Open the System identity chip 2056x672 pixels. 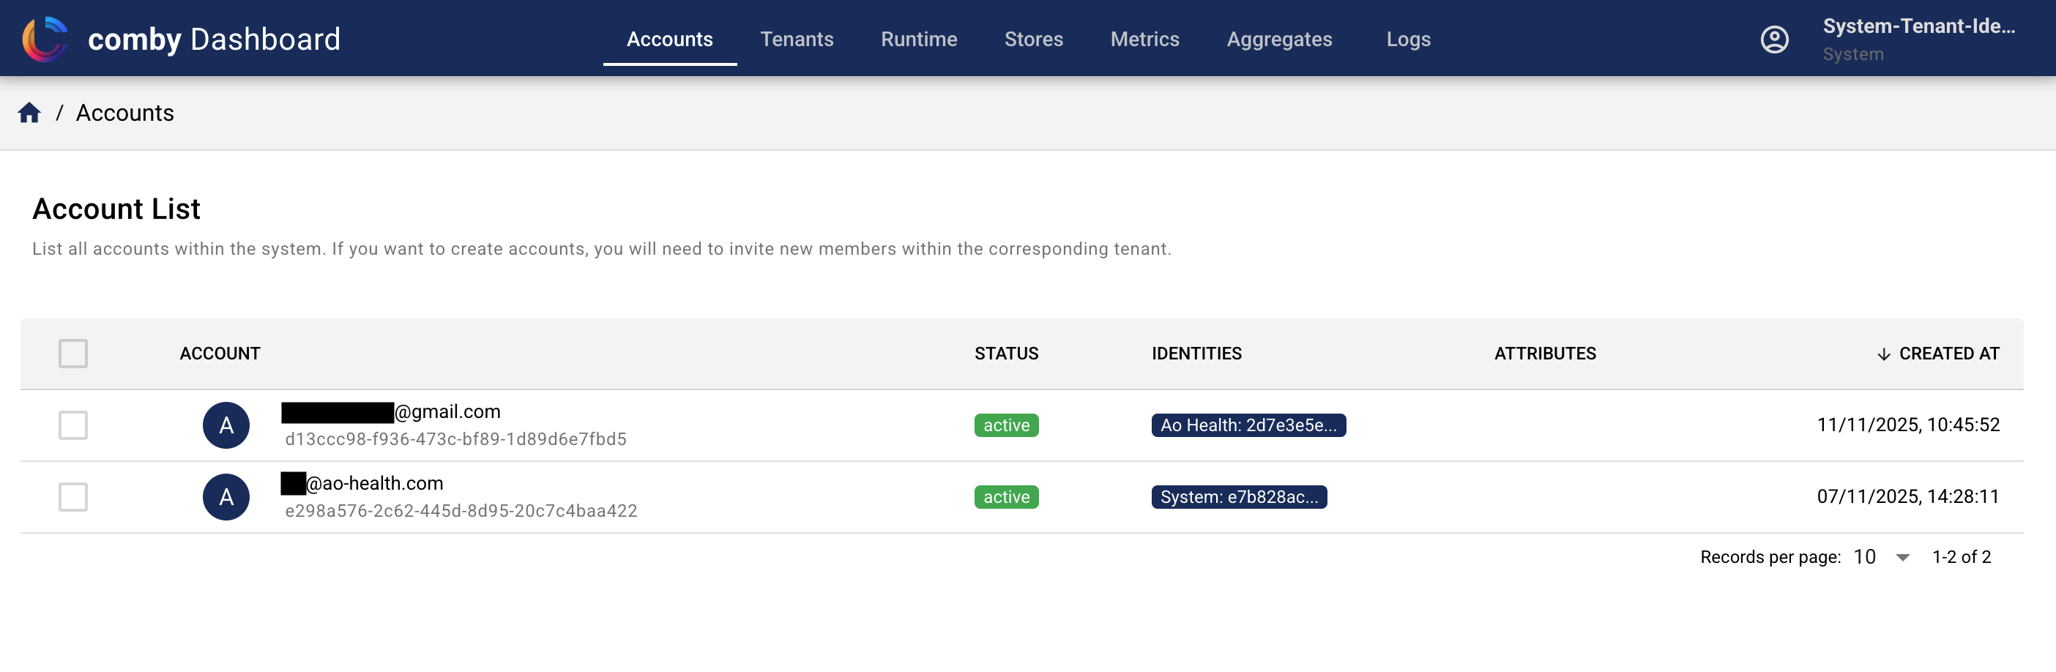pyautogui.click(x=1239, y=496)
